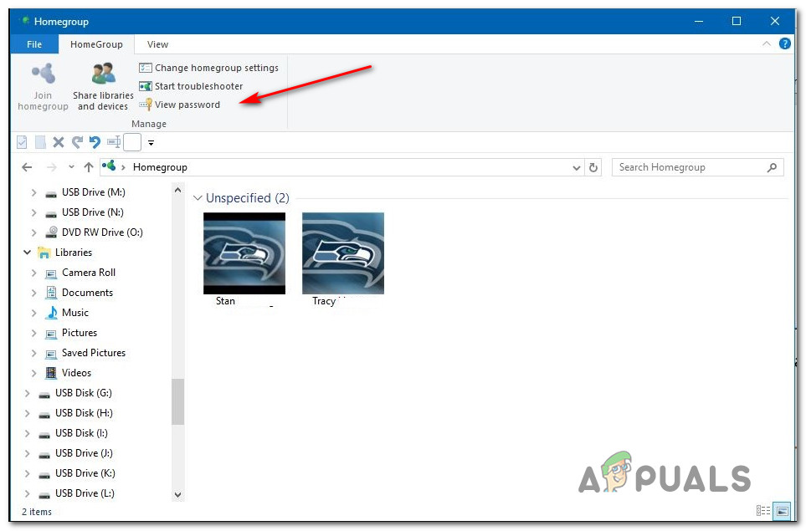Expand the Pictures library node
The image size is (806, 531).
(34, 334)
